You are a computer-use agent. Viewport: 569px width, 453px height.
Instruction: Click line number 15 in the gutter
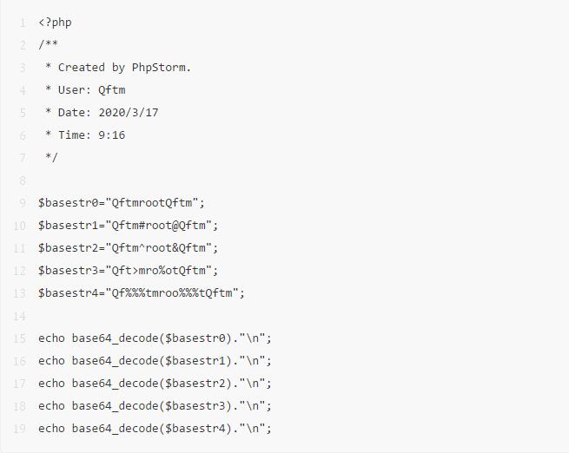click(20, 338)
